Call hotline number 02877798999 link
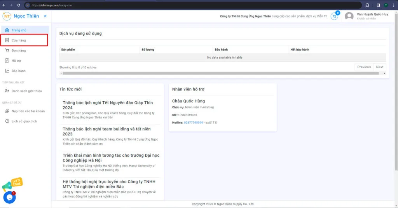 pyautogui.click(x=194, y=122)
